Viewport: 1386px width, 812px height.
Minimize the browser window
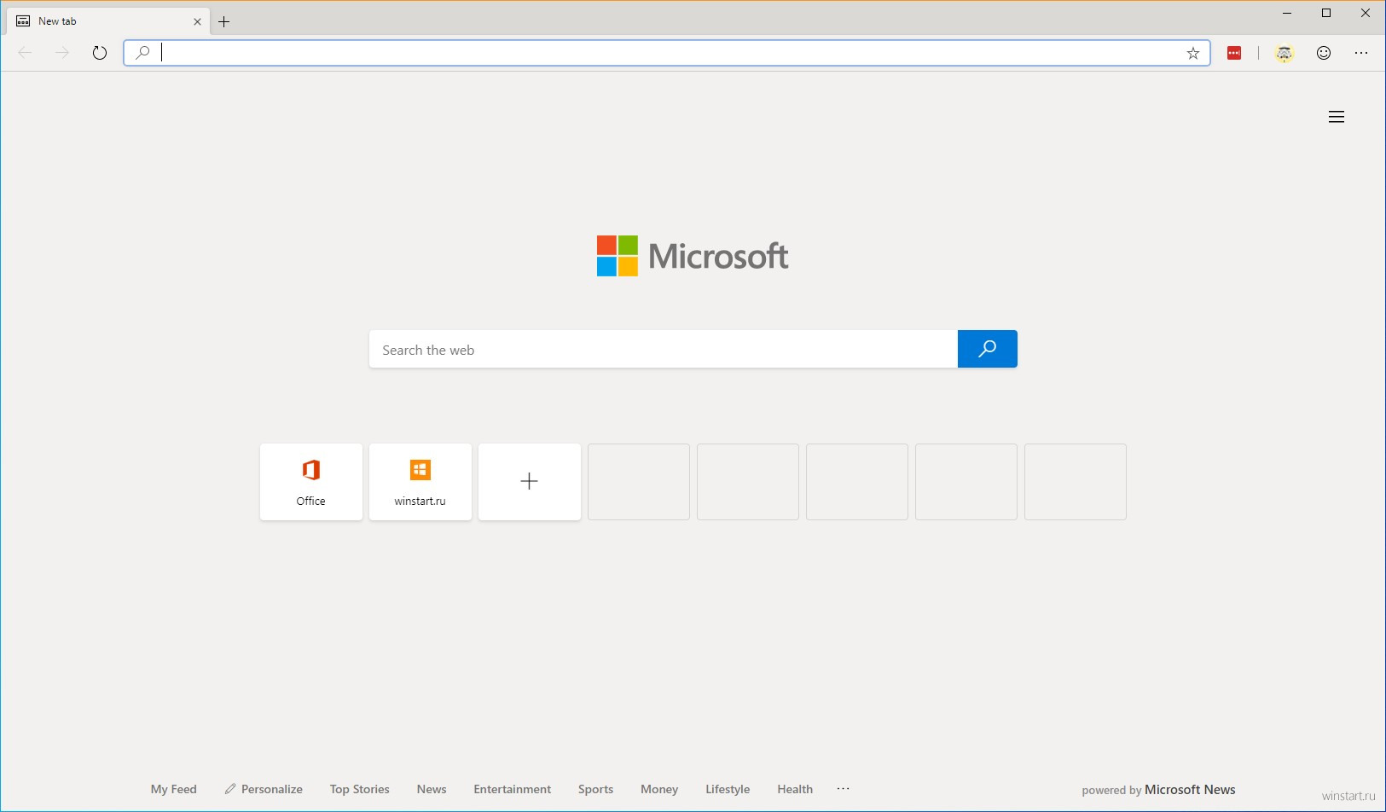1287,13
